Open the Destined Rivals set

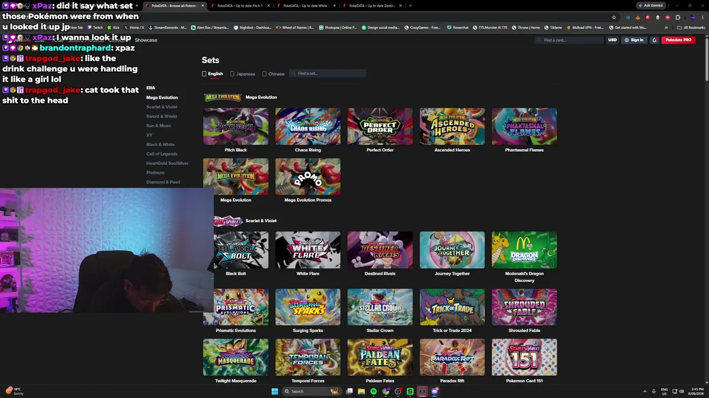click(380, 250)
